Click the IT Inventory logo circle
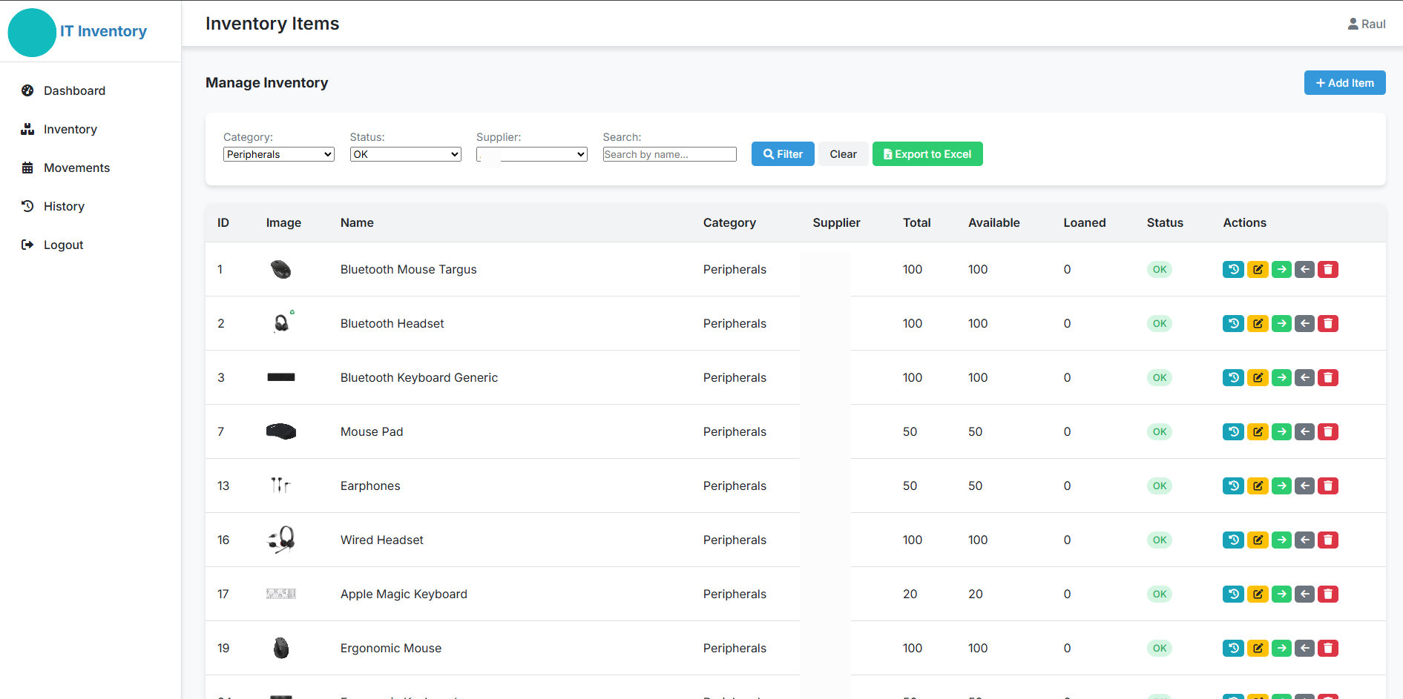Viewport: 1403px width, 699px height. coord(32,33)
